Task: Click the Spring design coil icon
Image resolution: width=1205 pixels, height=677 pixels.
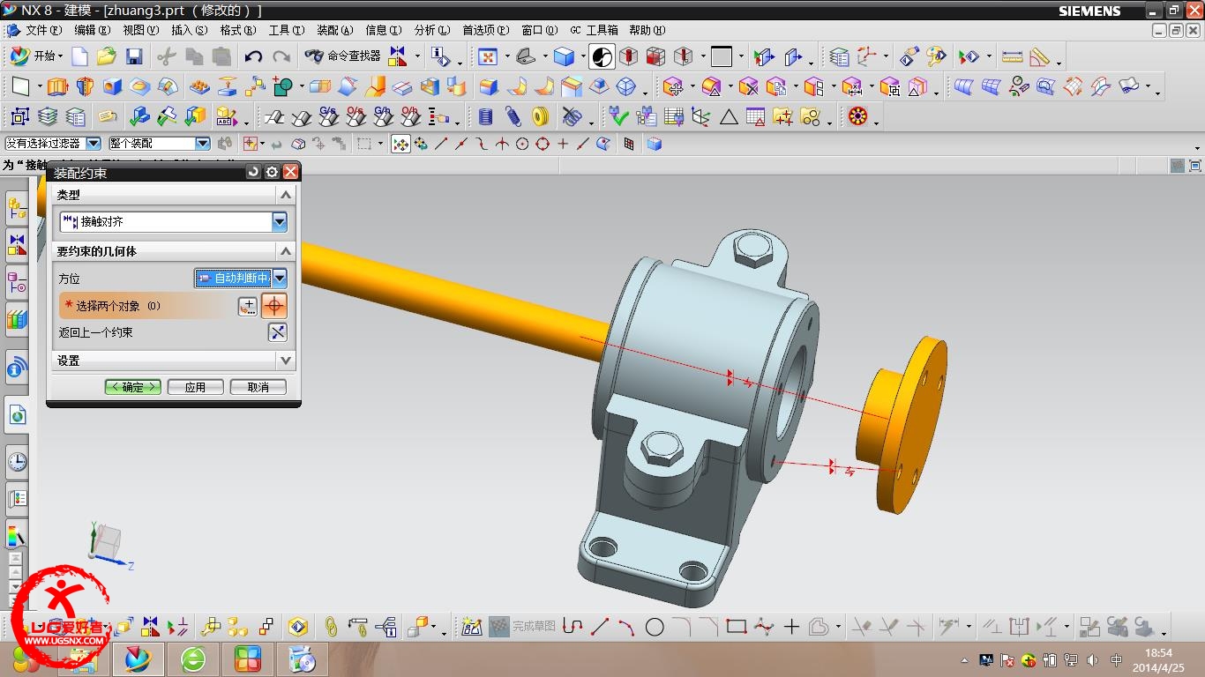Action: coord(513,116)
